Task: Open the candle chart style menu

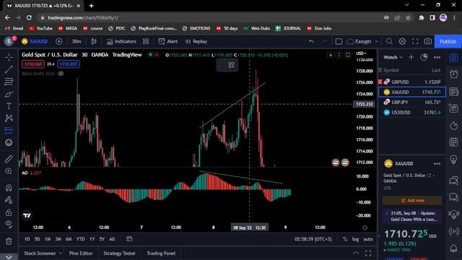Action: [94, 42]
